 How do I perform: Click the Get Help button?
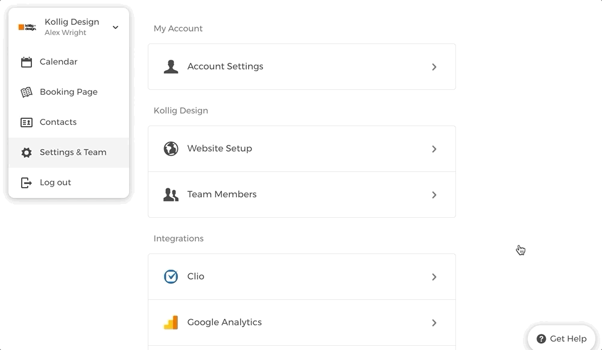point(562,339)
